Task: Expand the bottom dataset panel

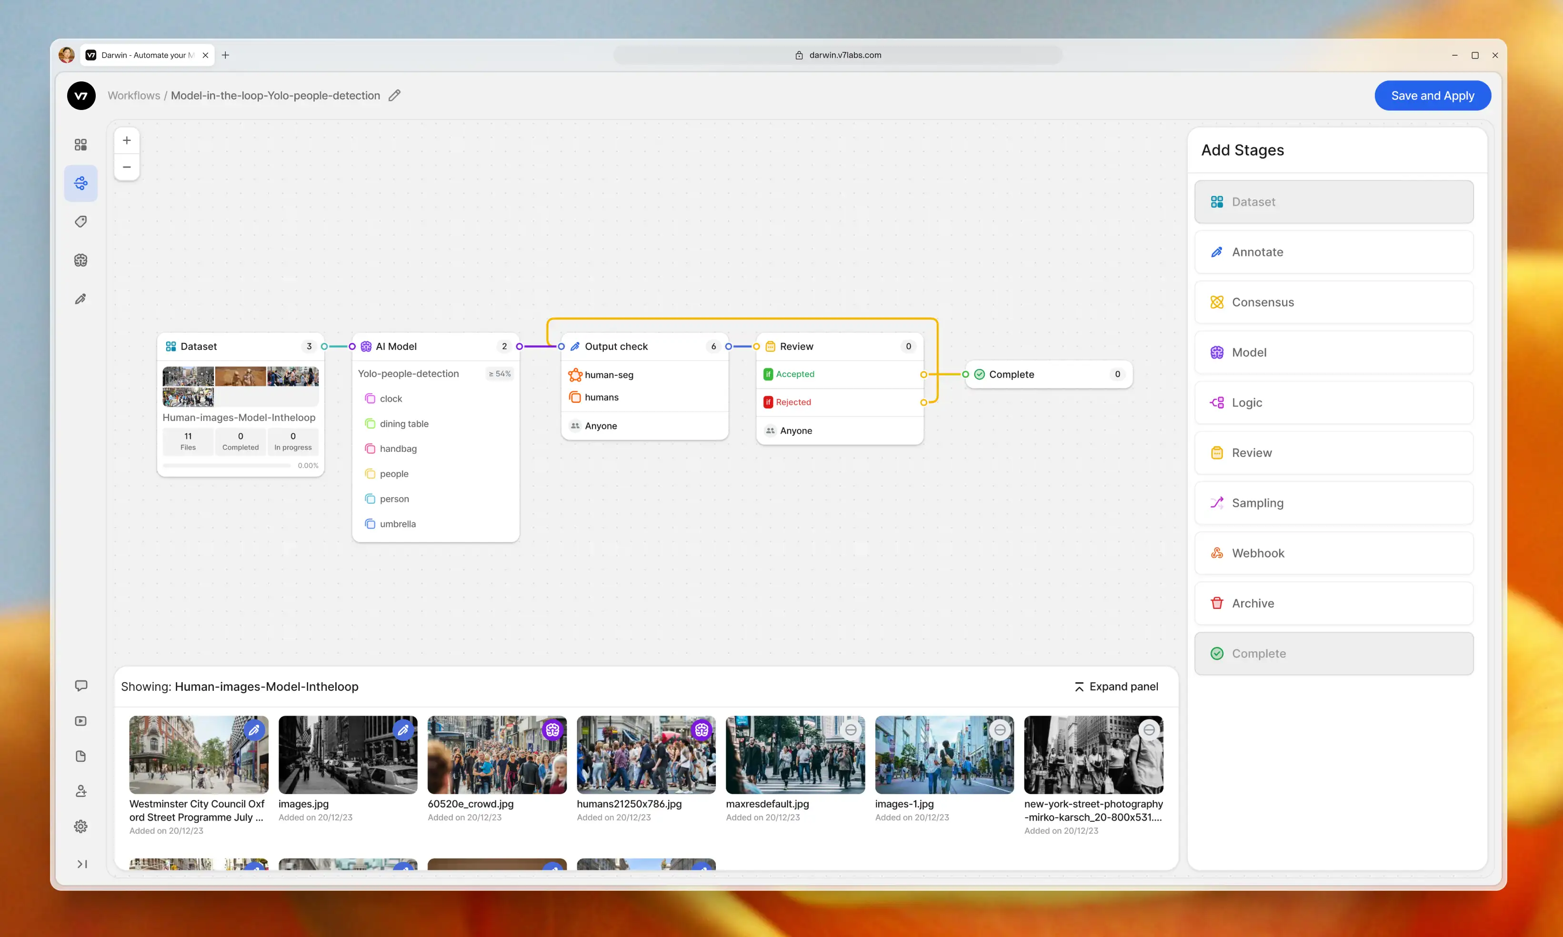Action: 1116,687
